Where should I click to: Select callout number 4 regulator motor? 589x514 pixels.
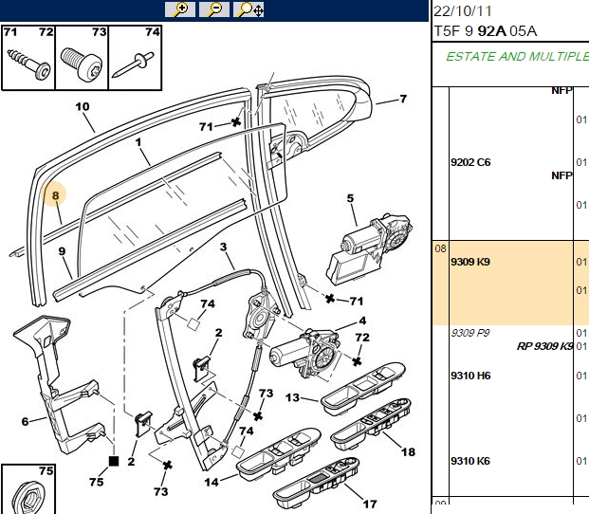pos(362,321)
